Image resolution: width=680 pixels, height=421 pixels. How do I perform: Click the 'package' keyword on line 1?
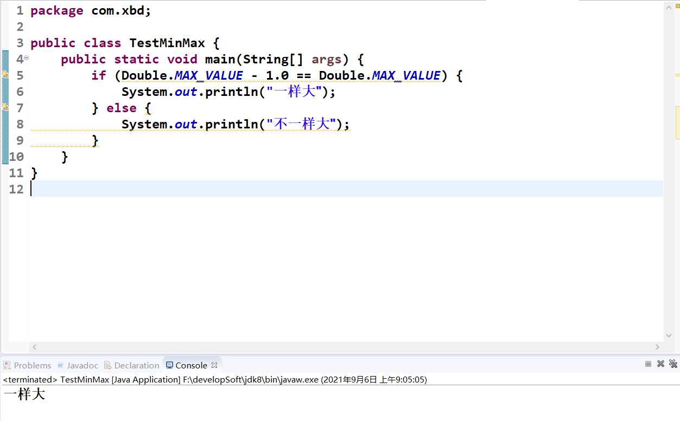click(x=57, y=11)
